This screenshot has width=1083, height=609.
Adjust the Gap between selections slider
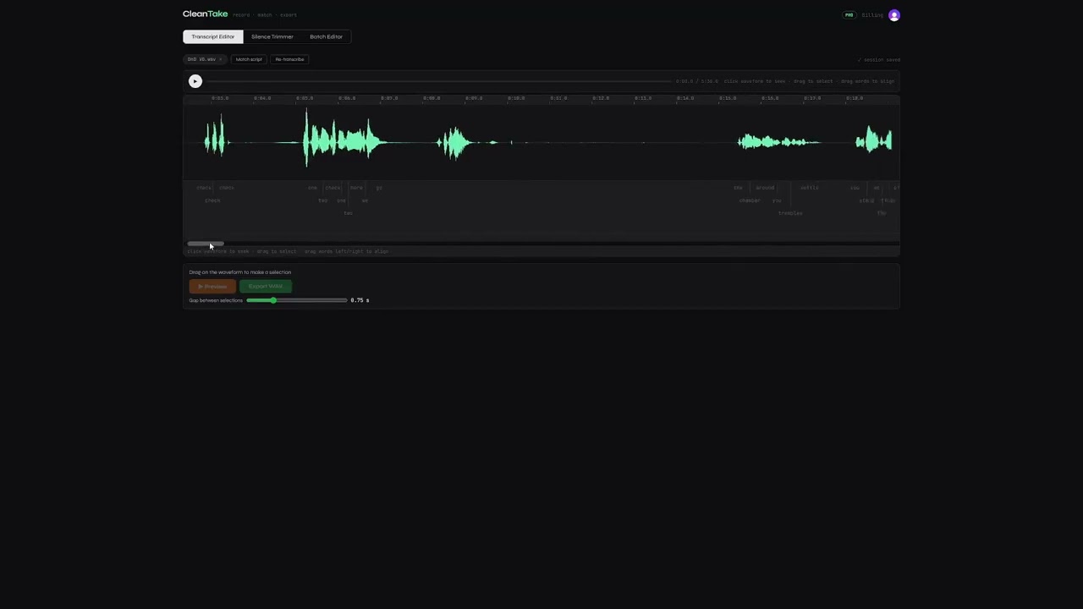tap(296, 300)
